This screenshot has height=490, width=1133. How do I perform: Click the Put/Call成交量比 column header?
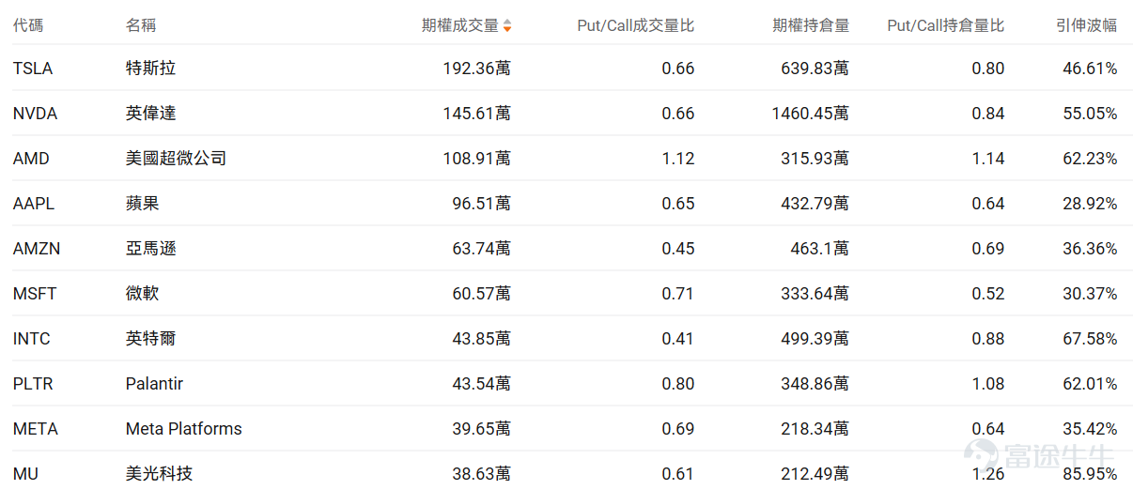[x=636, y=25]
